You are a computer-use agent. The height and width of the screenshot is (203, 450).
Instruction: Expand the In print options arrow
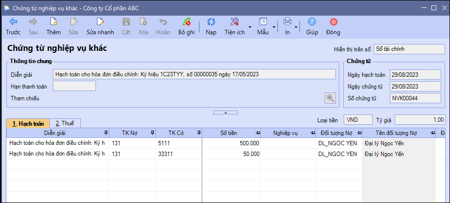point(296,27)
